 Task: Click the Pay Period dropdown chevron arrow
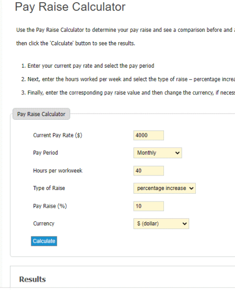[178, 153]
